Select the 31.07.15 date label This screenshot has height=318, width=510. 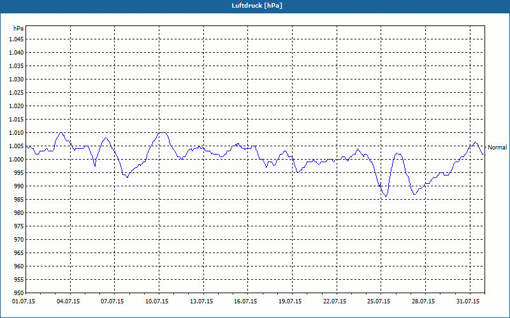pos(468,301)
